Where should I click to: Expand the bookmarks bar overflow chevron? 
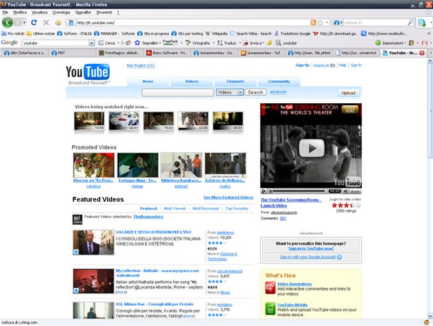pos(429,33)
